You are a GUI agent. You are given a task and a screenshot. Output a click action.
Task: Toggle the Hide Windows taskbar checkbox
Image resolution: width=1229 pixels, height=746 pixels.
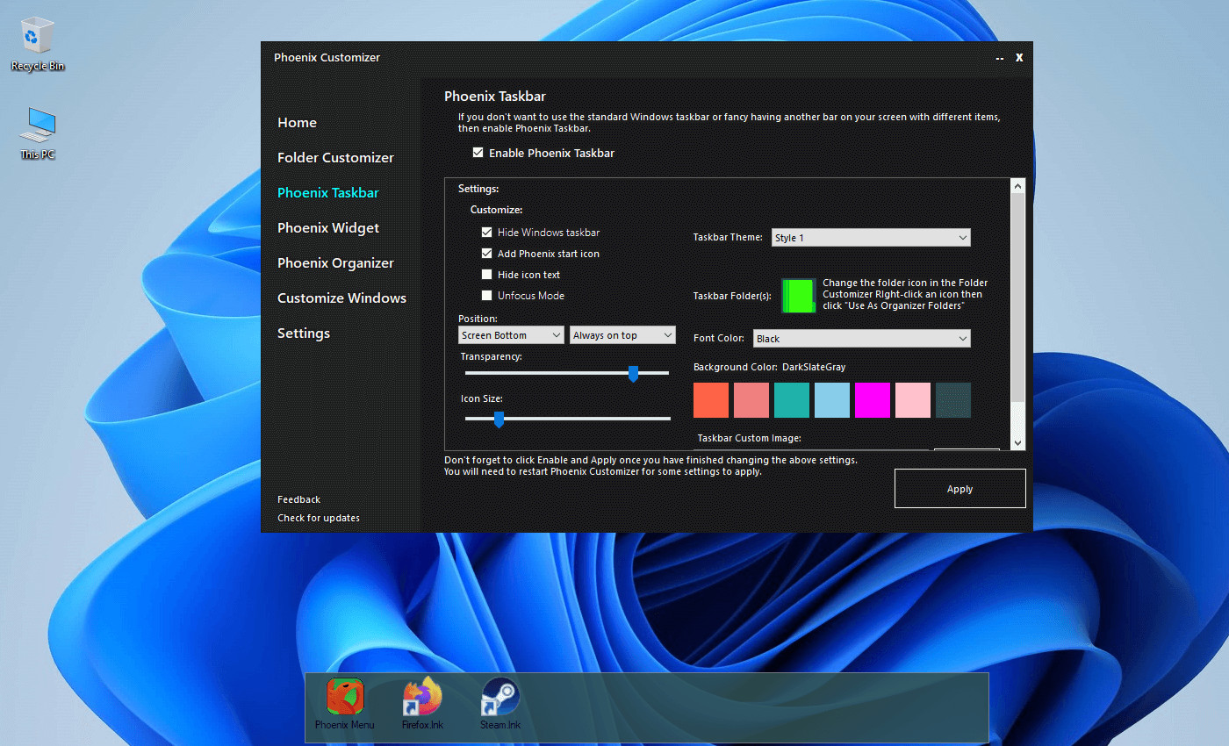point(487,233)
